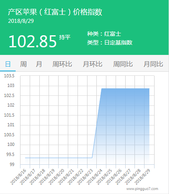Click the x-axis date 2018/8/16
Screen dimensions: 169x194
18,177
